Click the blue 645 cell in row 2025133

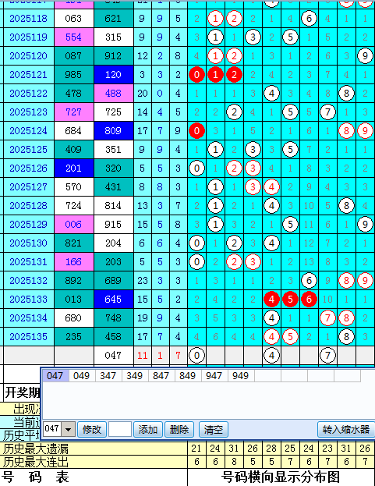(x=113, y=299)
